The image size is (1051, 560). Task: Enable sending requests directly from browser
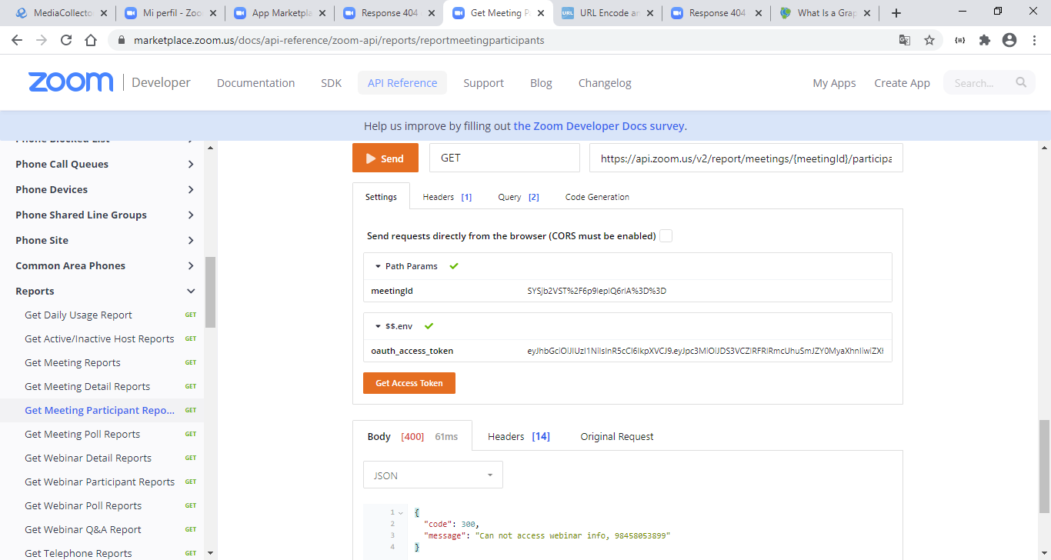[666, 236]
